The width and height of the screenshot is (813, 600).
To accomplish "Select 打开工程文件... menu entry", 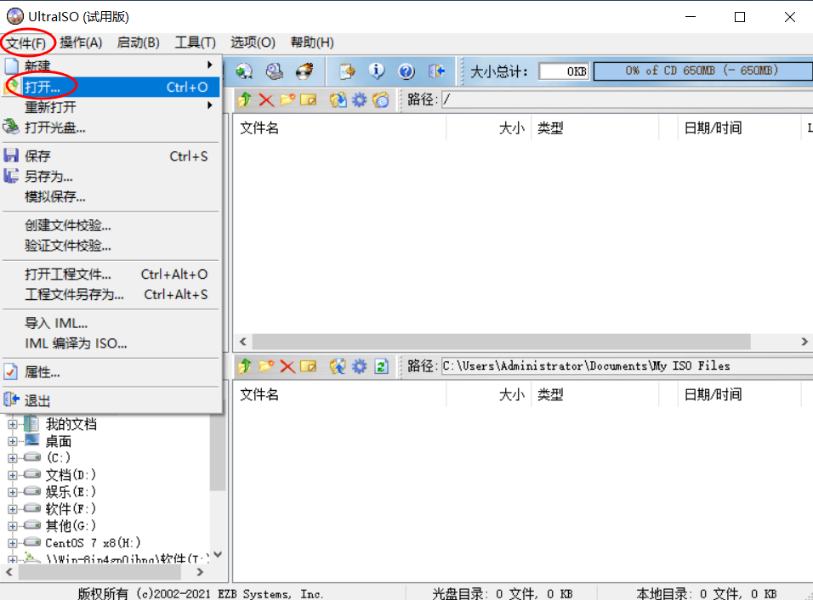I will click(111, 275).
